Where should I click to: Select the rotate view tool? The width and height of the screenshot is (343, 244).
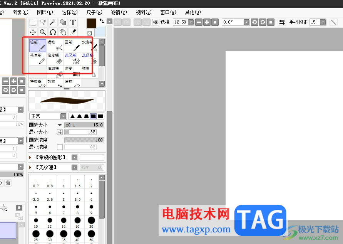tap(53, 32)
